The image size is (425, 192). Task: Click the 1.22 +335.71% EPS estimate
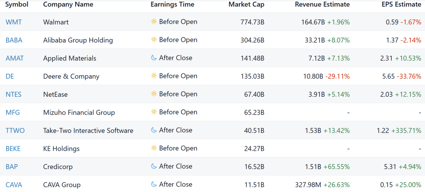(399, 130)
